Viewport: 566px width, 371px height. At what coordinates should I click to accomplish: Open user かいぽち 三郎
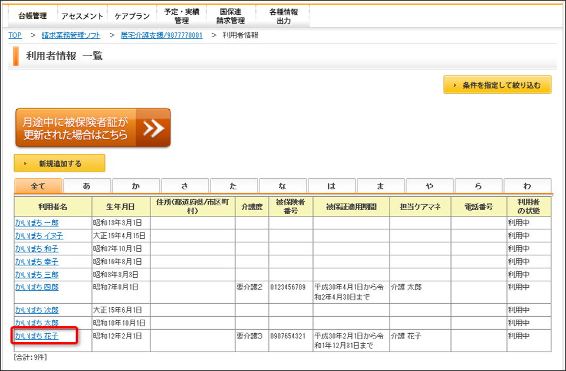pyautogui.click(x=37, y=275)
